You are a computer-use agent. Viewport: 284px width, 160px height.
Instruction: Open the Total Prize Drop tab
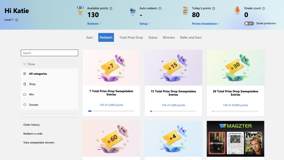[x=131, y=37]
